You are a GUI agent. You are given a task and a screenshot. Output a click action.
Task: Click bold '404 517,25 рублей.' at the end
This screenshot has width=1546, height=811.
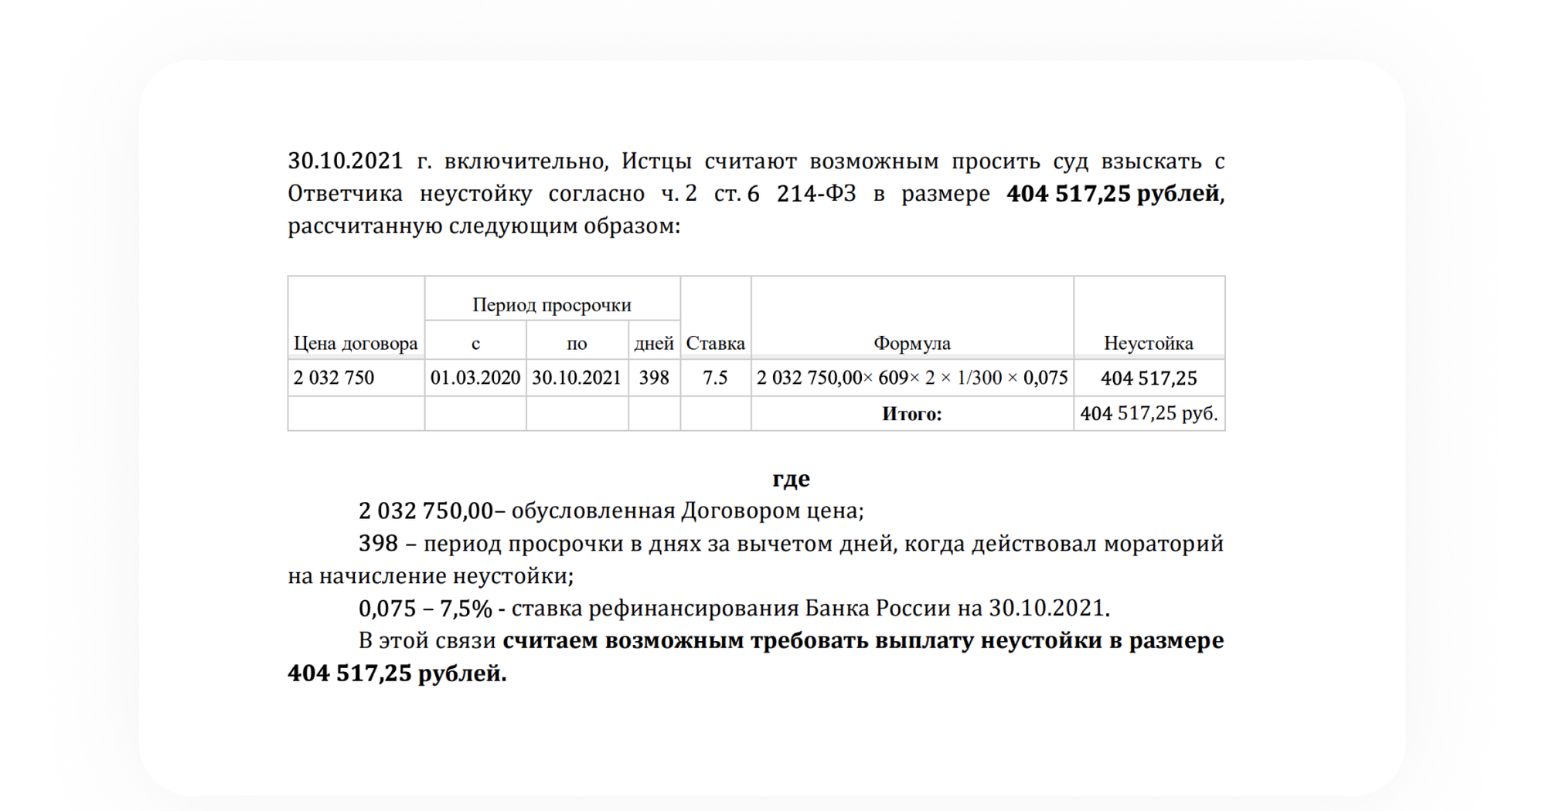[x=397, y=674]
